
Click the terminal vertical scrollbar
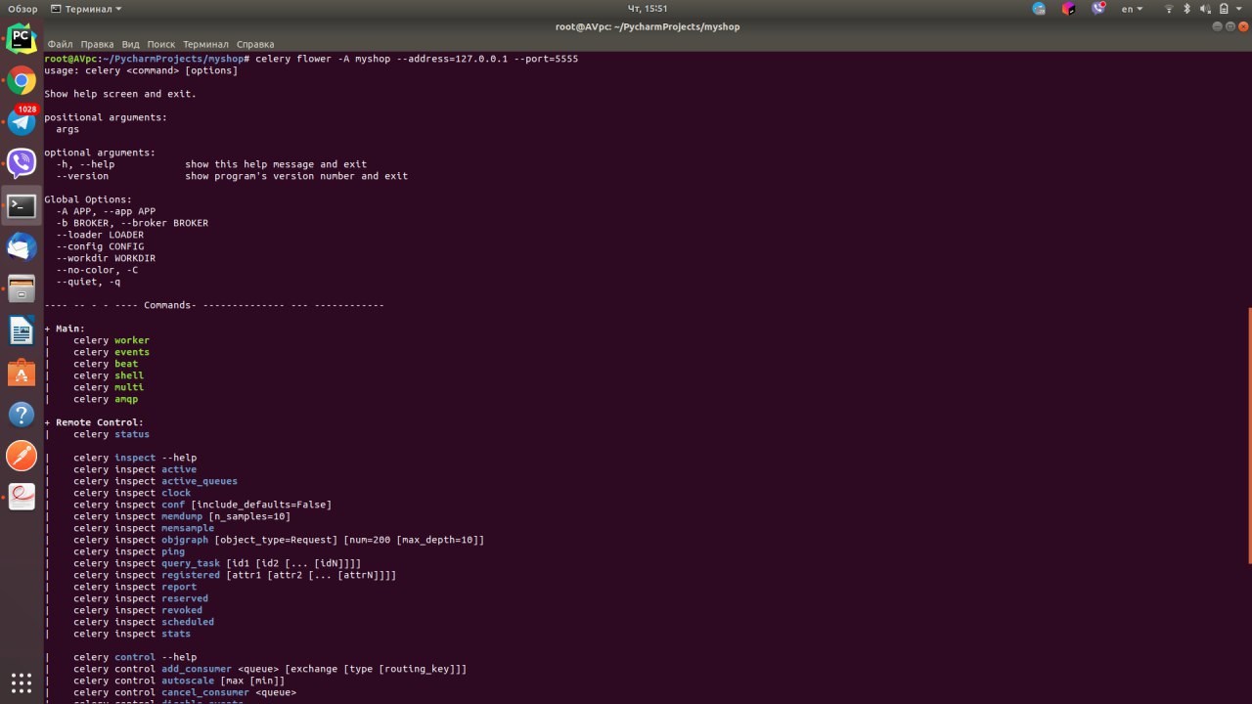[x=1249, y=435]
